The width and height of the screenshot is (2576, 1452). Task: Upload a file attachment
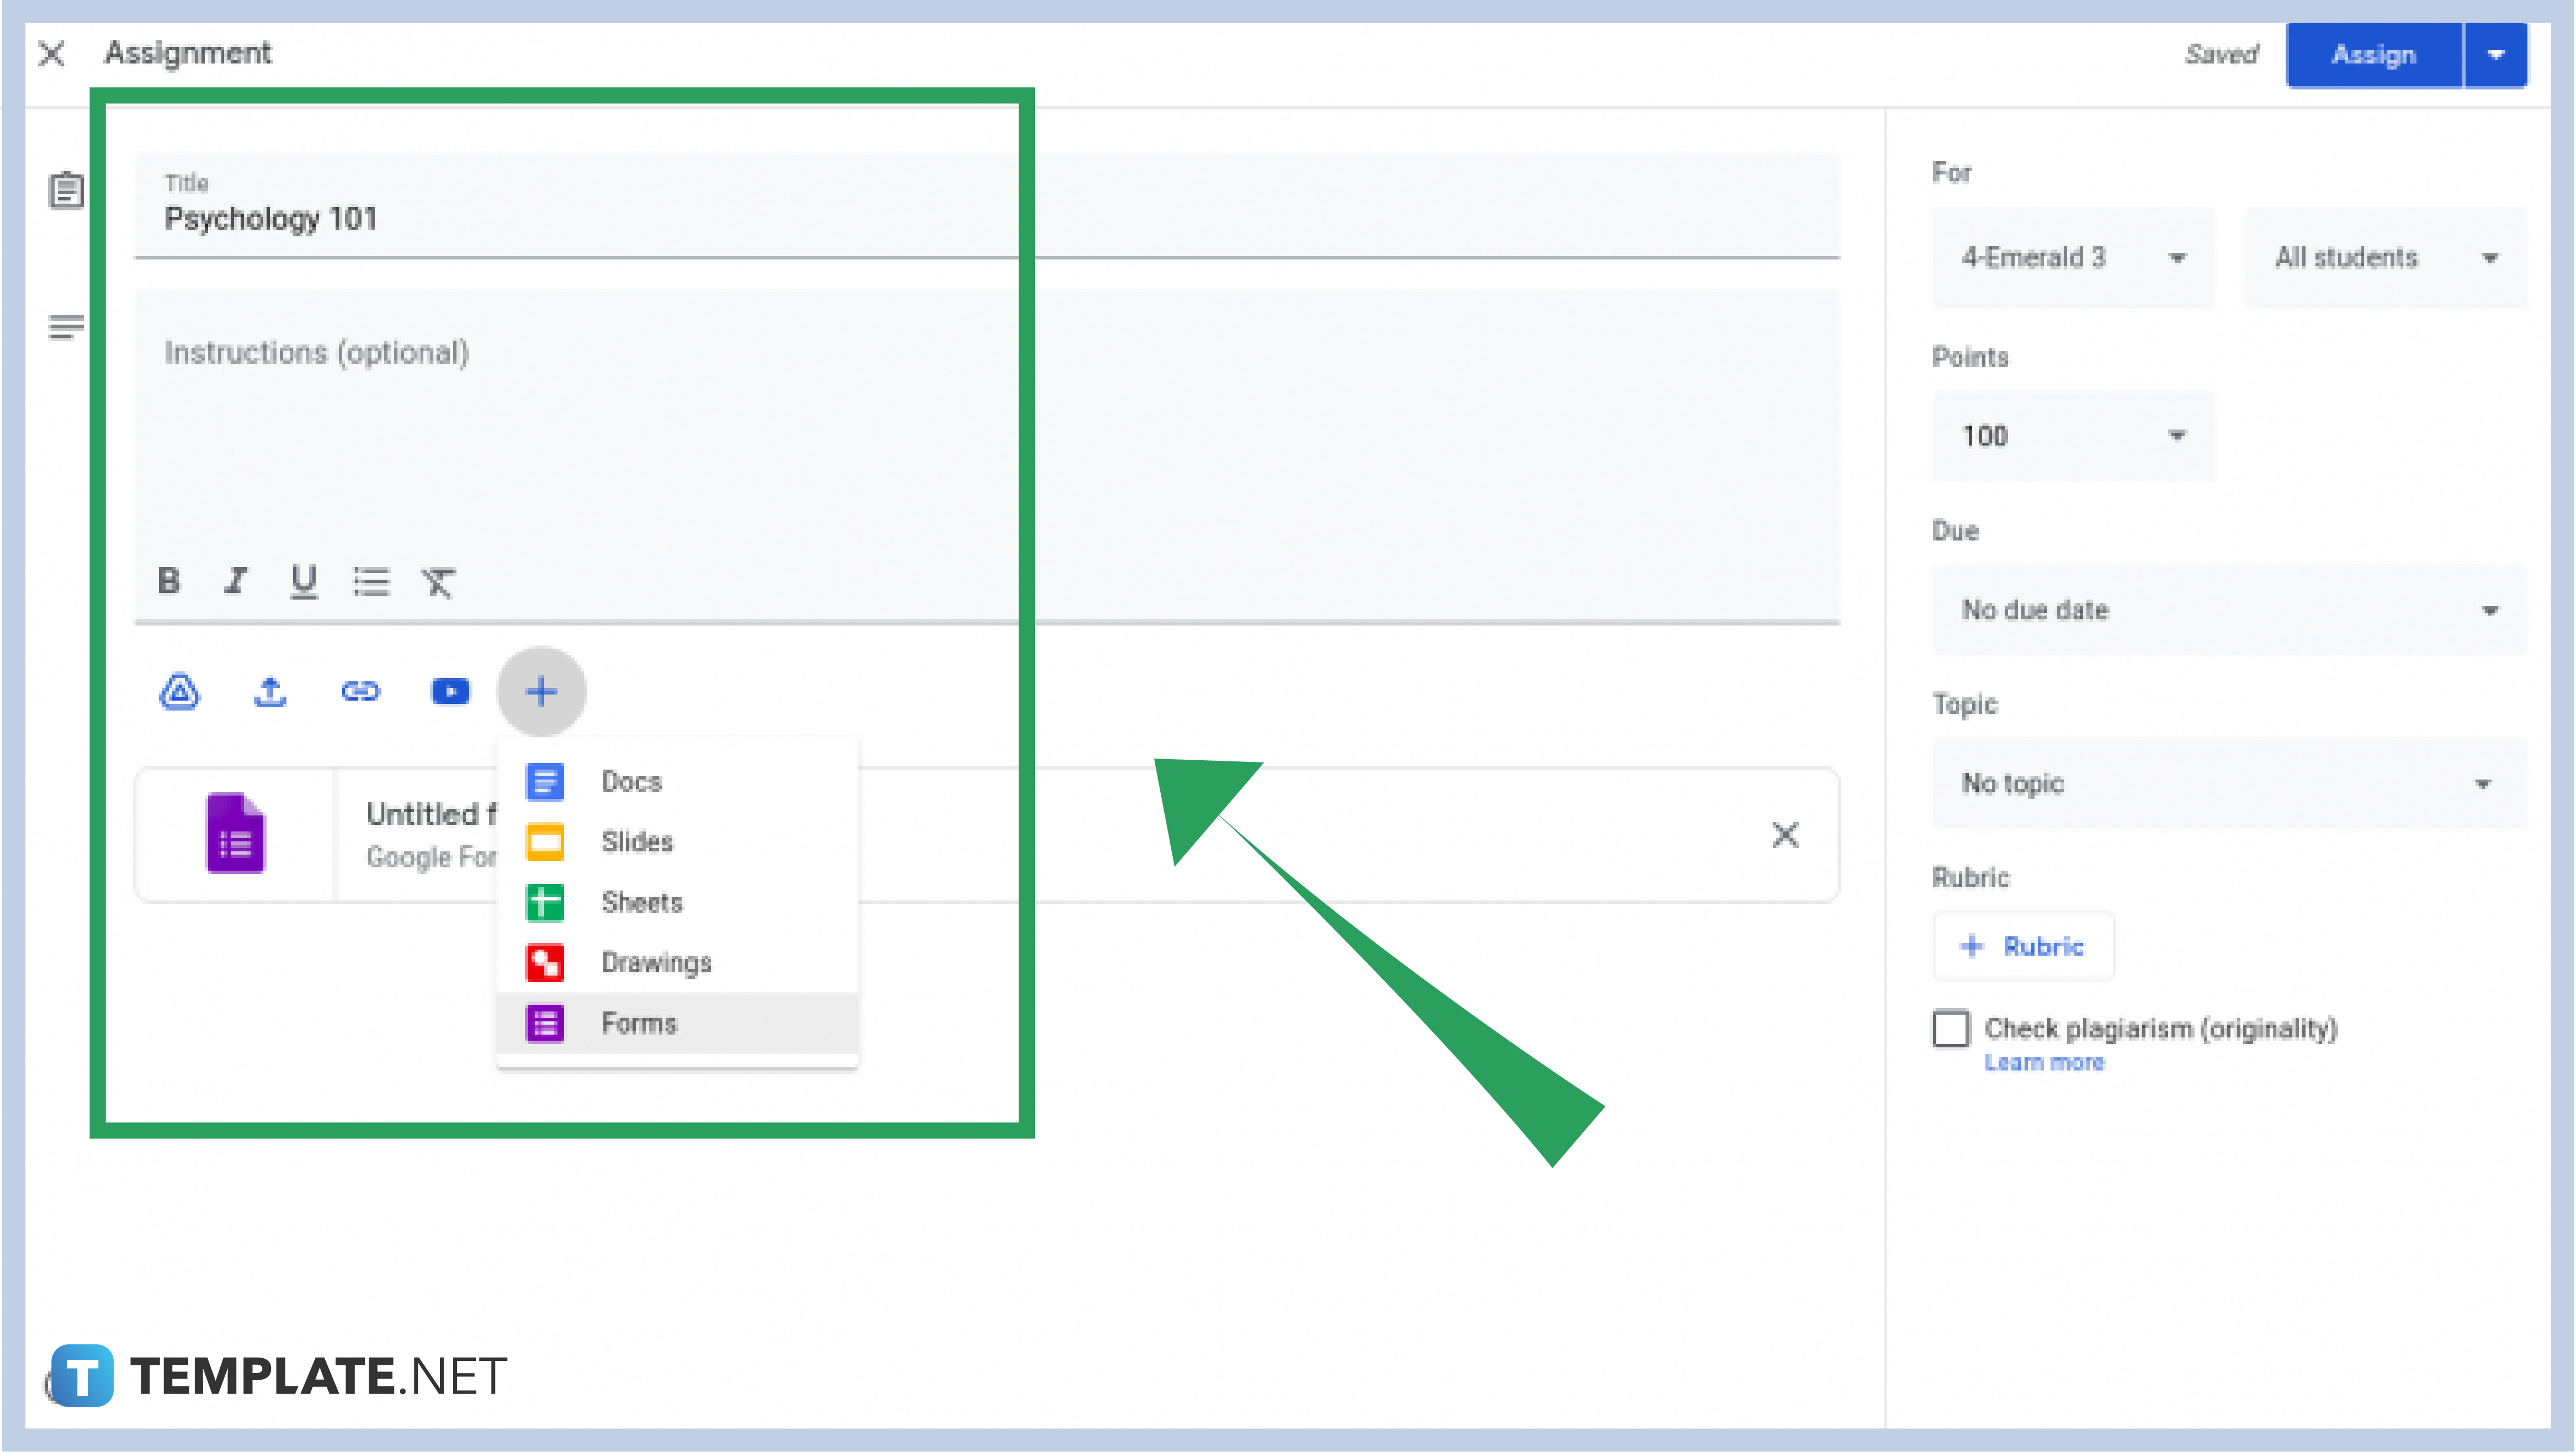click(x=270, y=691)
